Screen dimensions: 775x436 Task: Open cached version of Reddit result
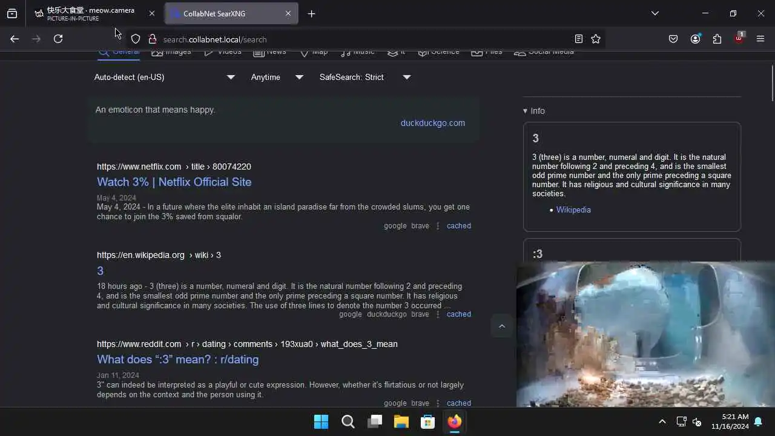tap(459, 403)
